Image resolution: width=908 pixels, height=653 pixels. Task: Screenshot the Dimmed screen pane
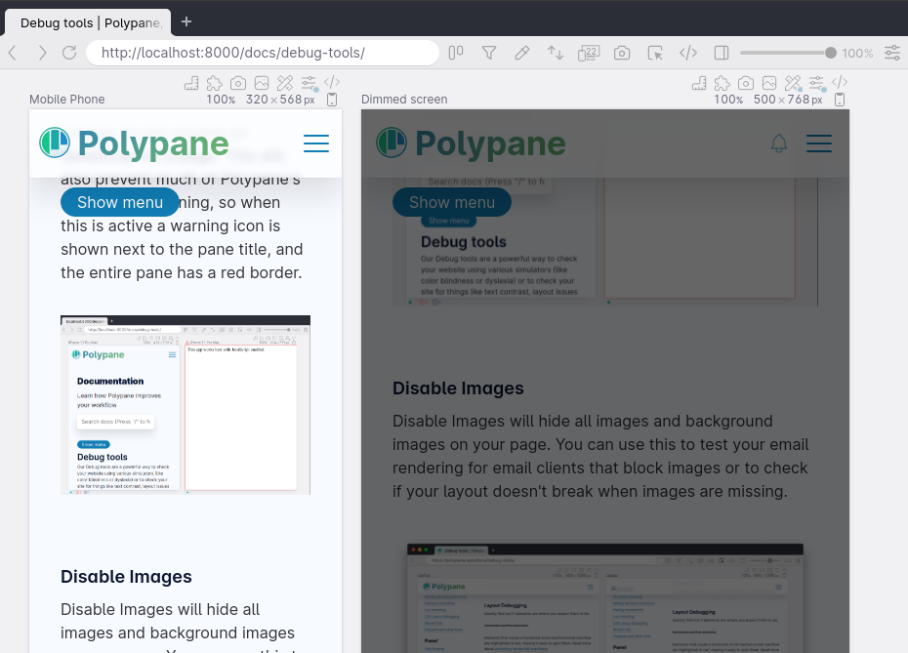pos(746,83)
